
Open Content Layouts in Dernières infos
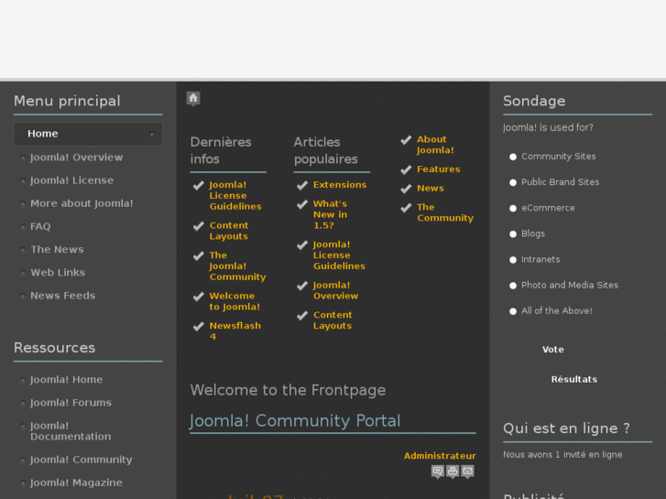[x=229, y=231]
